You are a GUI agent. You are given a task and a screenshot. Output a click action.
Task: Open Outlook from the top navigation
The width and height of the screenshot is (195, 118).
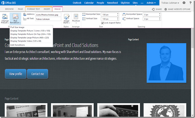click(x=77, y=3)
